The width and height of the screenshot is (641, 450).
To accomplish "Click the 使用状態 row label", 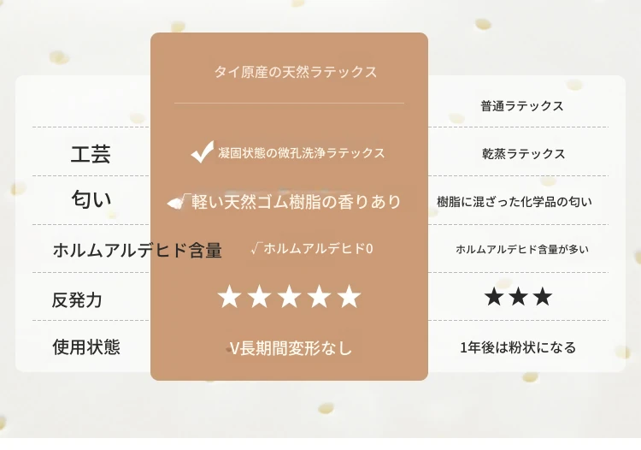I will (x=86, y=346).
